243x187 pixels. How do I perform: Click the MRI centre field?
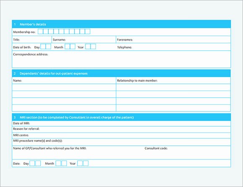121,135
